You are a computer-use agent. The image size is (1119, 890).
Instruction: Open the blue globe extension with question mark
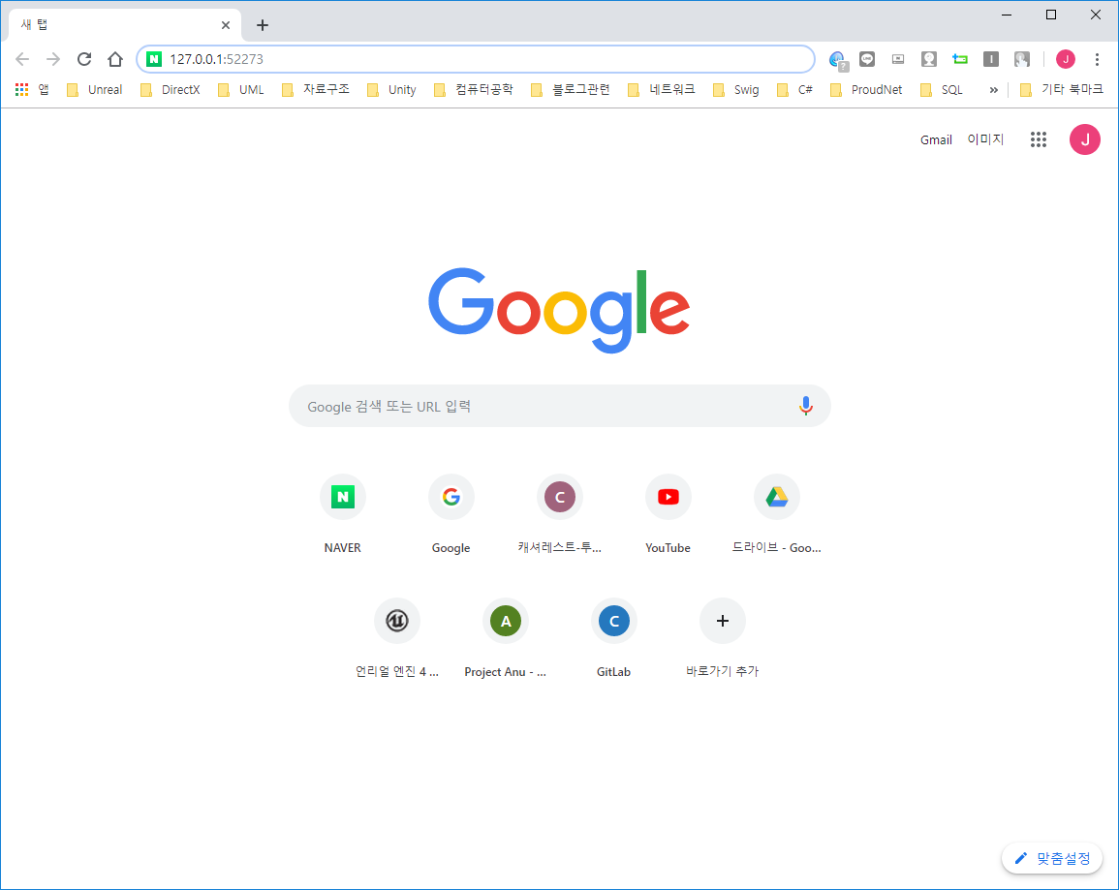coord(838,60)
